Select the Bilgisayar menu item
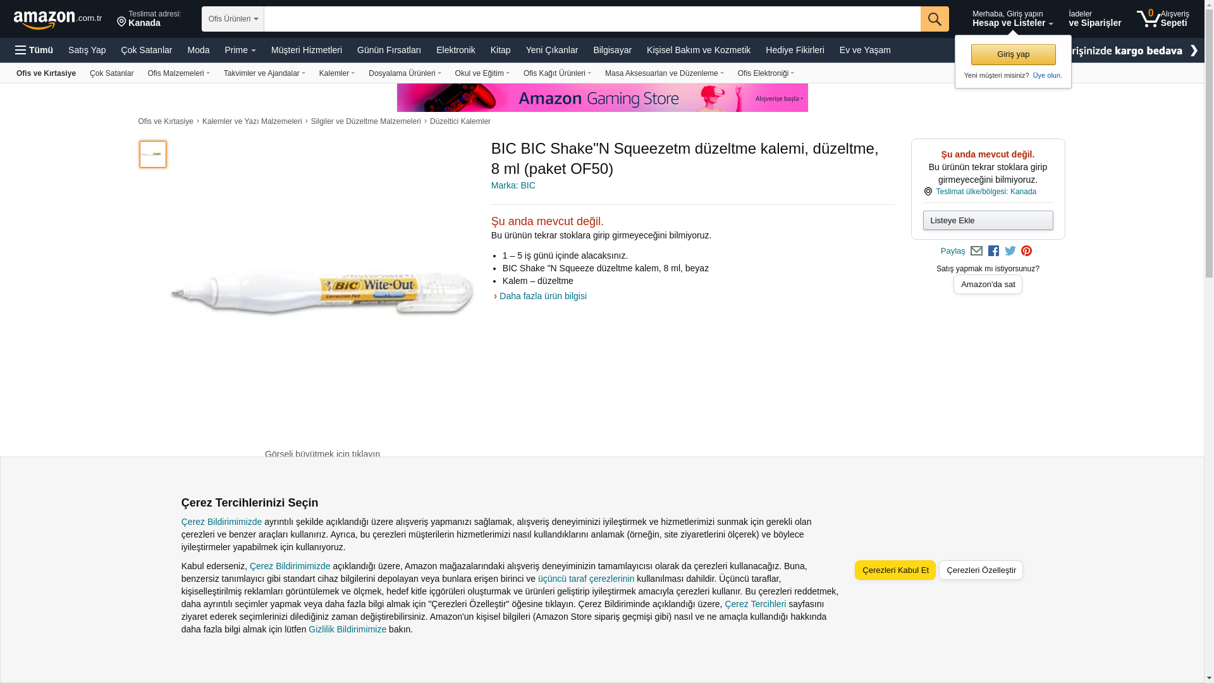Screen dimensions: 1214x683 point(612,50)
